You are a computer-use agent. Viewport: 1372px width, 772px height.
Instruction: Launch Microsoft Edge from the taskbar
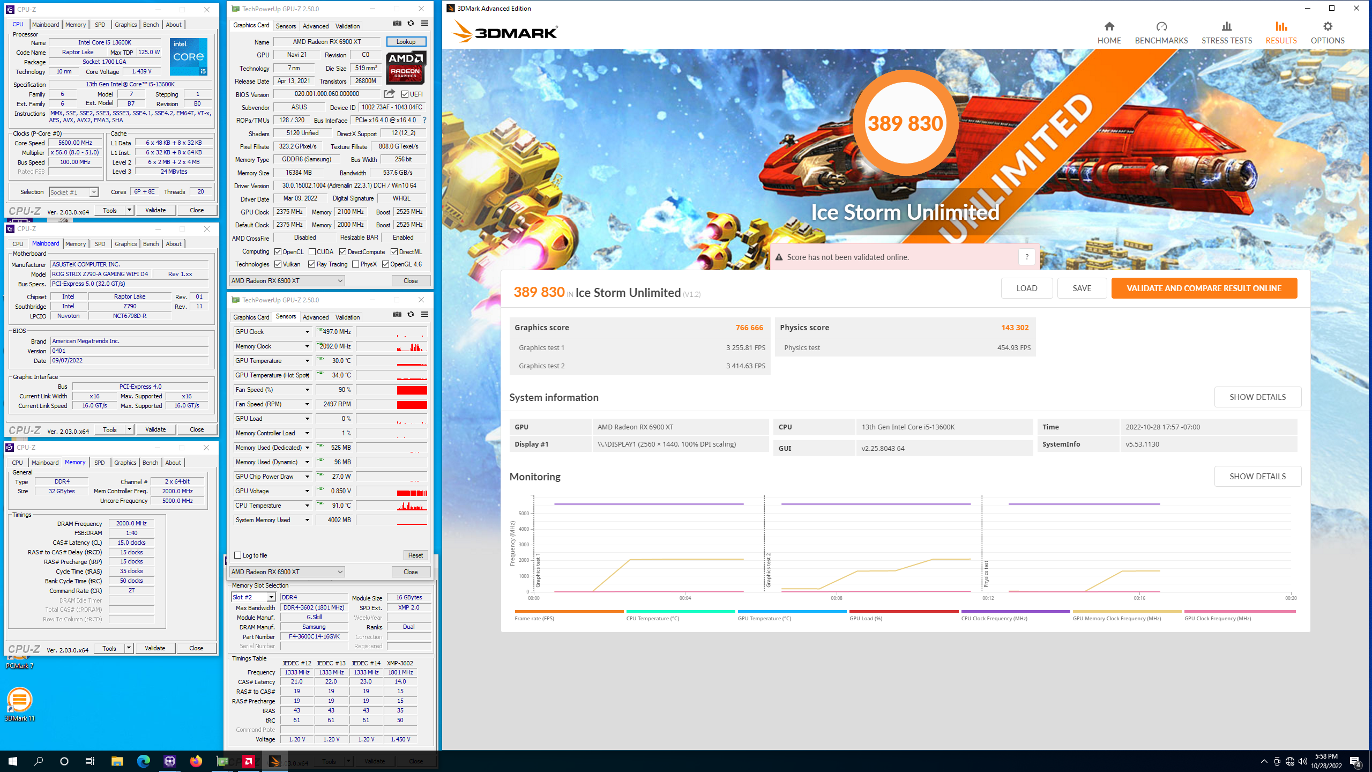pos(143,761)
